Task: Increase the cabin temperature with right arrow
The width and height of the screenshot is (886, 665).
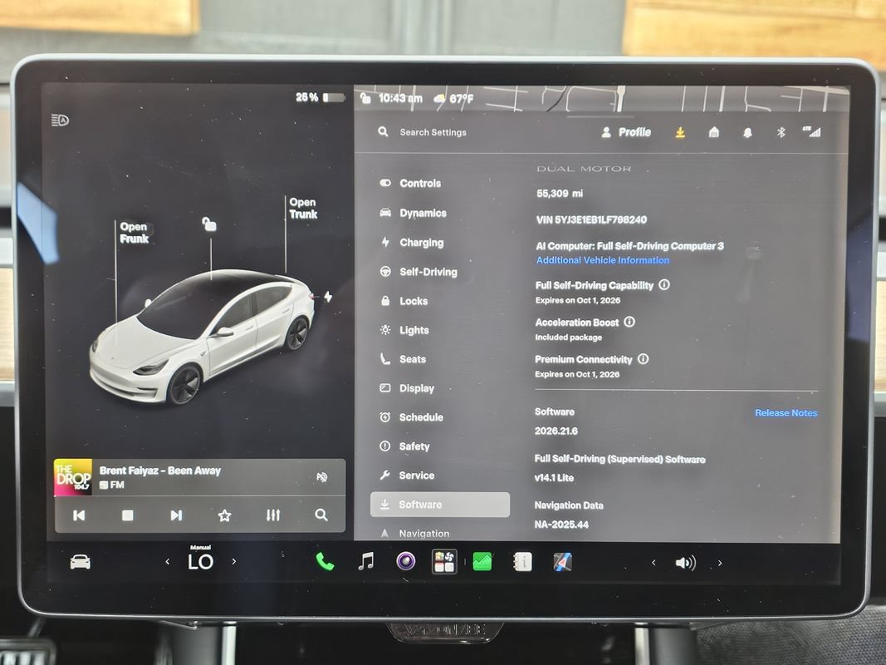Action: pyautogui.click(x=234, y=562)
